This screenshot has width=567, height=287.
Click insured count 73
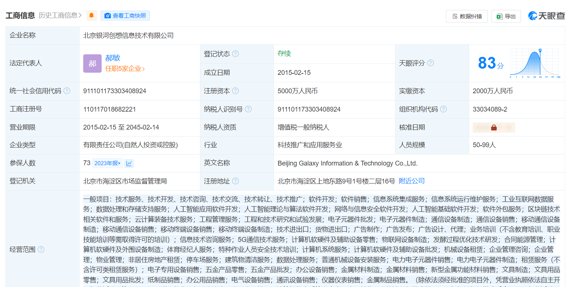point(87,163)
